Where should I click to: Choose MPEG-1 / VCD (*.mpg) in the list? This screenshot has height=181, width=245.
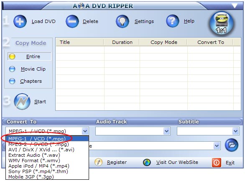[x=47, y=139]
